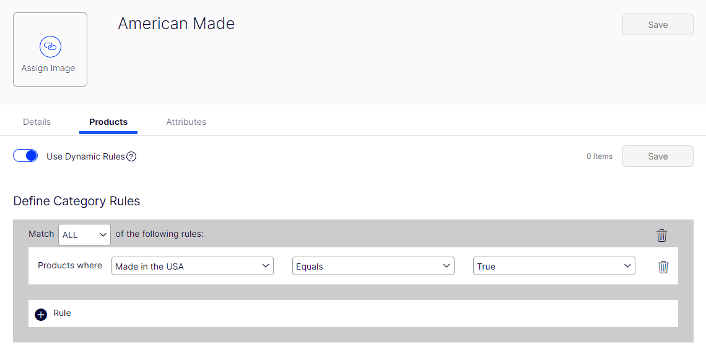The height and width of the screenshot is (345, 706).
Task: Click the question mark help icon
Action: click(131, 156)
